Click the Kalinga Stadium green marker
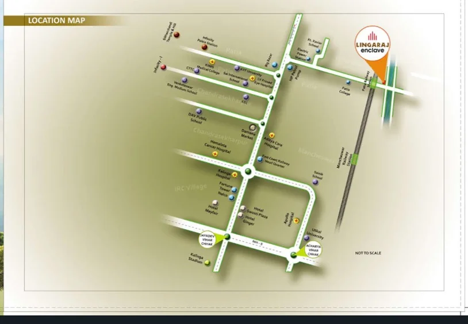 coord(208,263)
